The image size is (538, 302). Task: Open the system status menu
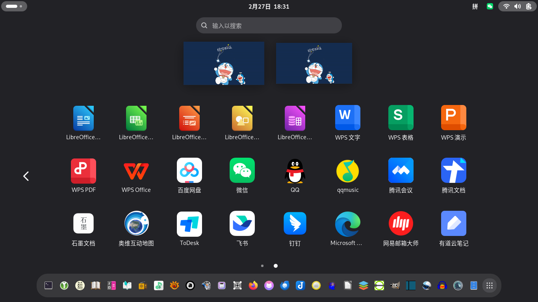[x=517, y=6]
